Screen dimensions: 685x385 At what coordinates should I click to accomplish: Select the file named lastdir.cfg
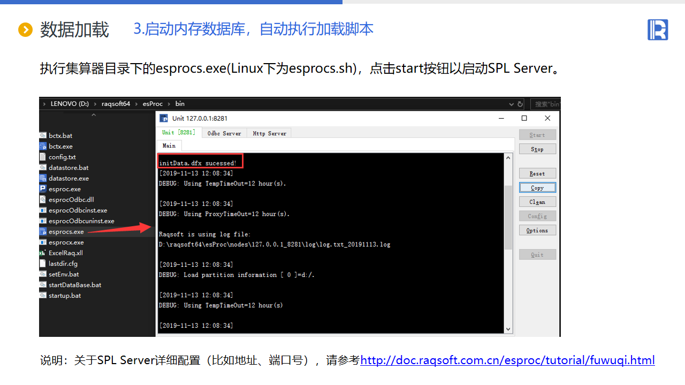63,264
